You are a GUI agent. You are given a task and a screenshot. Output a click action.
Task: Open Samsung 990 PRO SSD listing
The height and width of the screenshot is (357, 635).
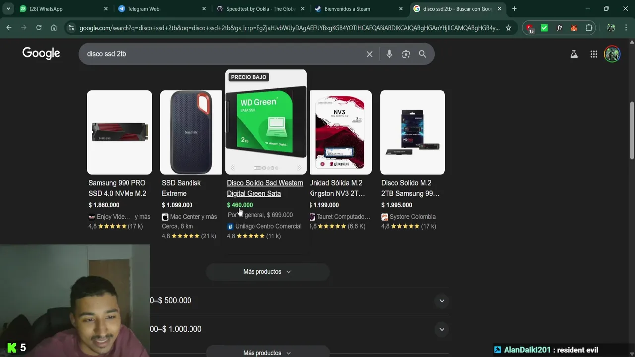[117, 188]
